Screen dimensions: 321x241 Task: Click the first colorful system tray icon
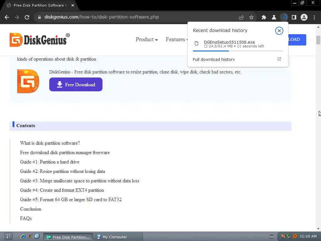(x=283, y=237)
